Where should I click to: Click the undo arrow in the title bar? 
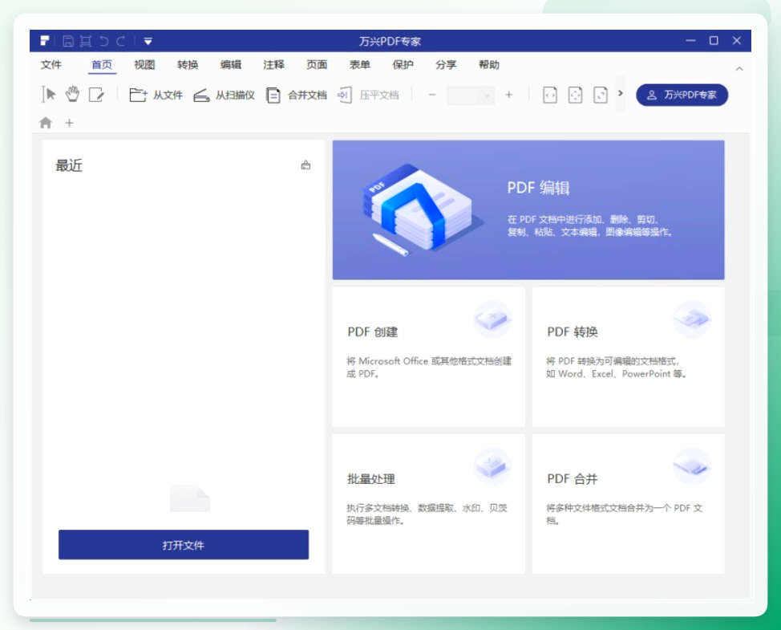click(x=103, y=41)
